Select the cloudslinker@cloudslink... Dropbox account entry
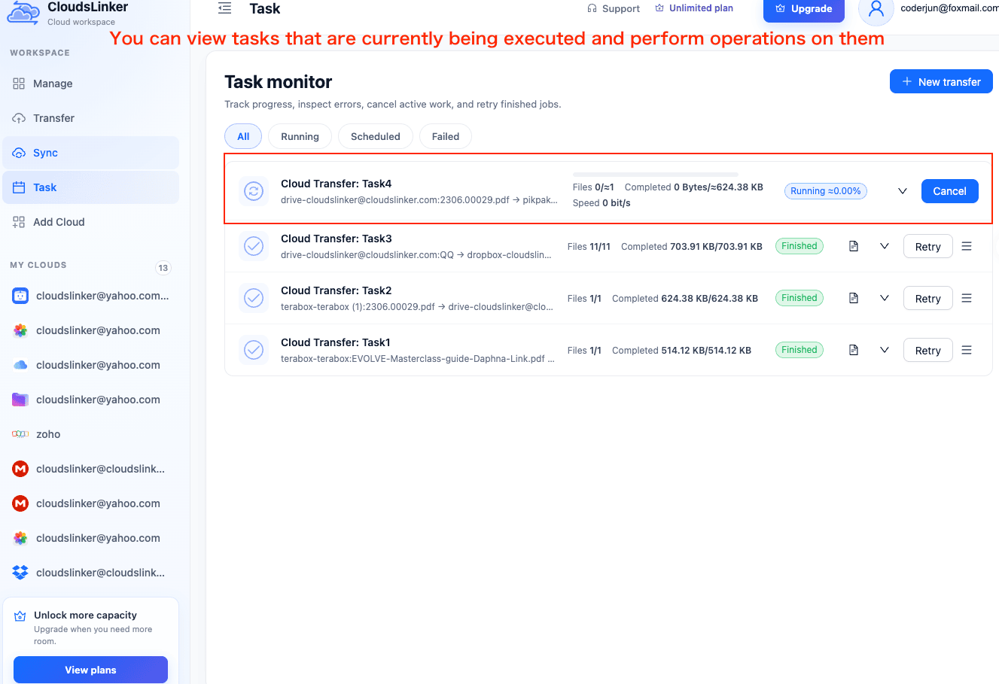 (90, 573)
